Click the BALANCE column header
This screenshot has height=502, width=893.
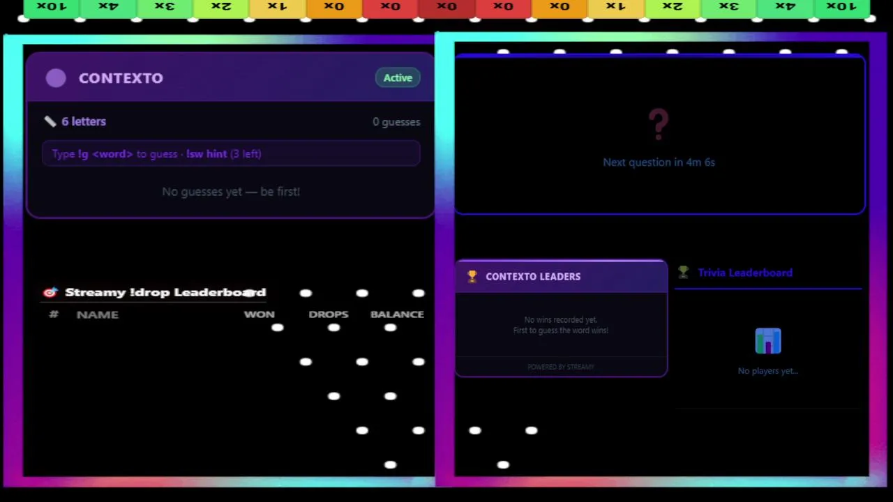(397, 314)
